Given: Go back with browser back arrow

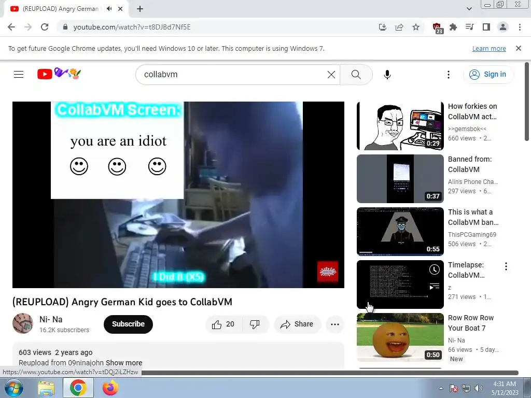Looking at the screenshot, I should tap(11, 27).
